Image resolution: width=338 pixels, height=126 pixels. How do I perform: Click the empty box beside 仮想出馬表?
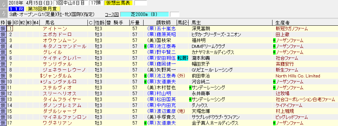coord(140,3)
